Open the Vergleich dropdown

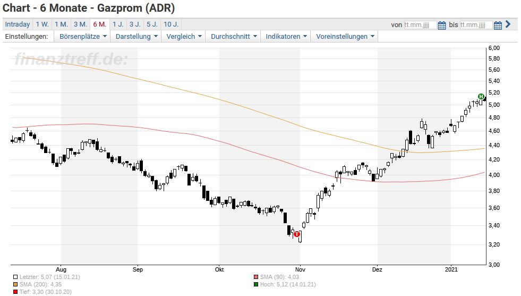(184, 37)
